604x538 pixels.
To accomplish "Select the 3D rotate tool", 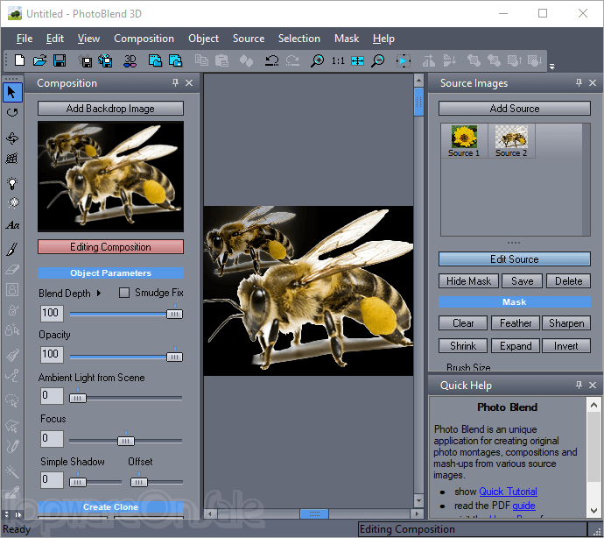I will coord(12,138).
